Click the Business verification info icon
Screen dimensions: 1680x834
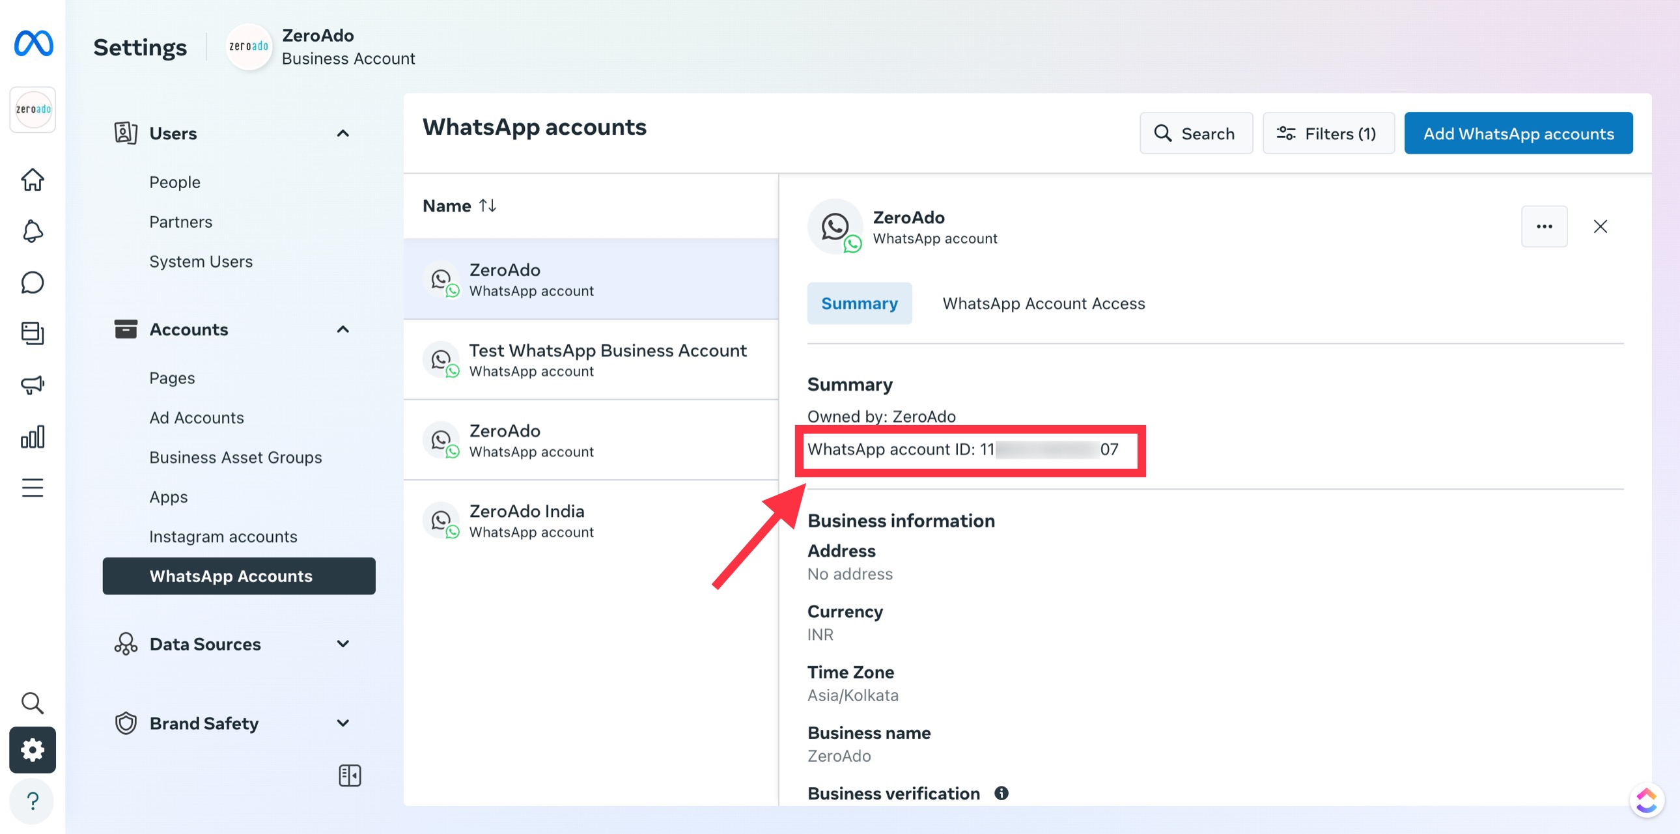click(x=1001, y=793)
